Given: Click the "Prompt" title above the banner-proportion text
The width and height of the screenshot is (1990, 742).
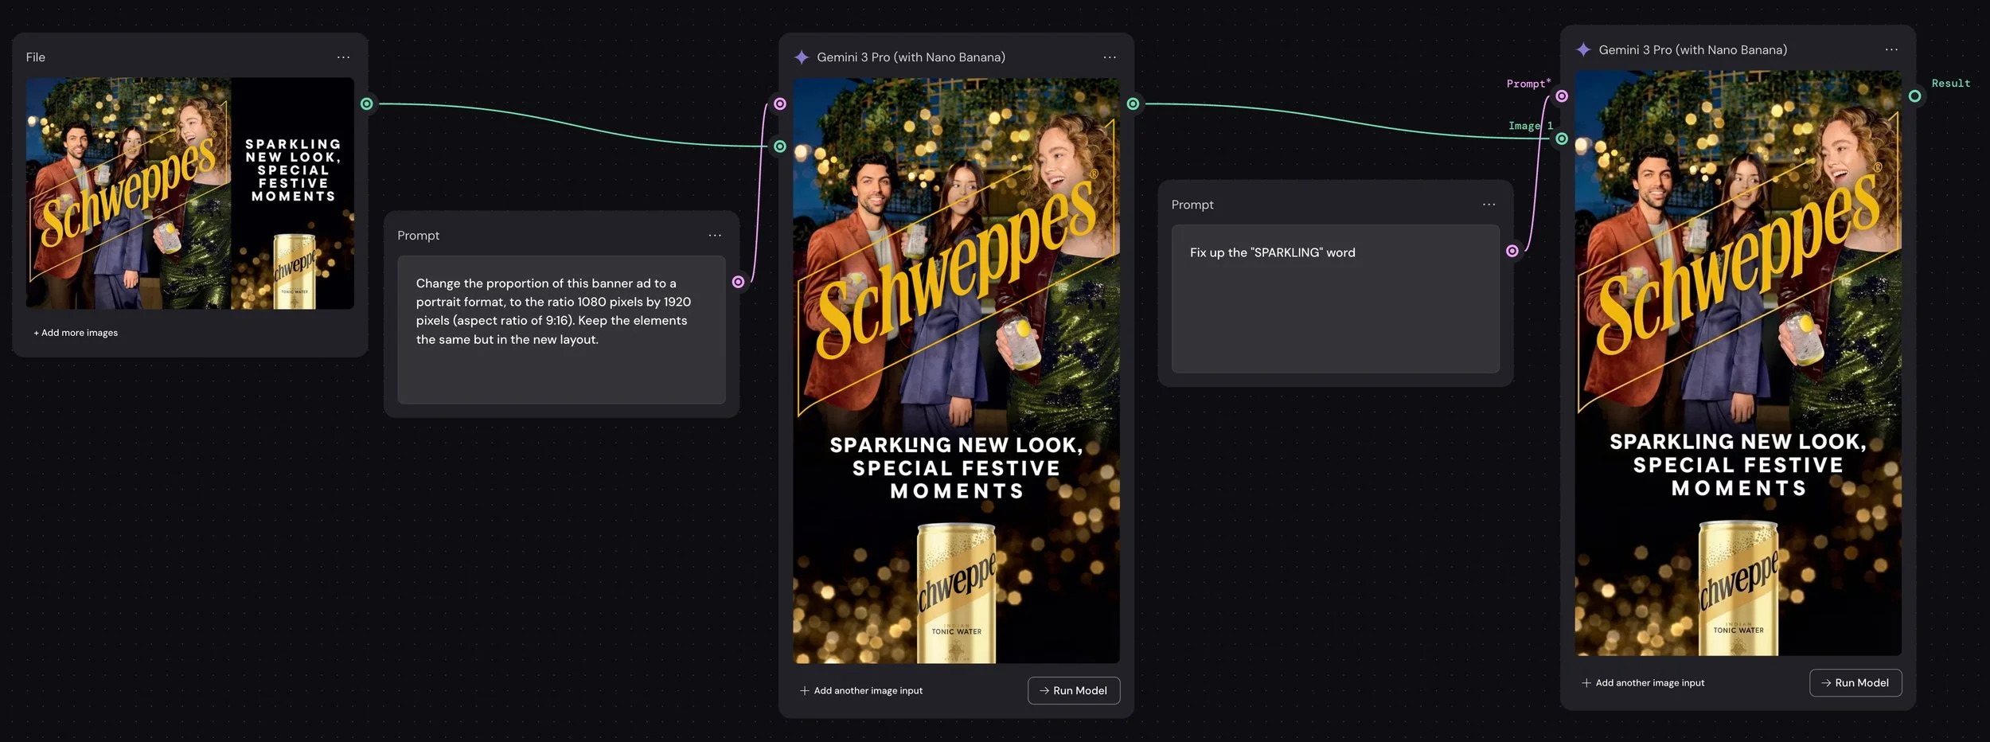Looking at the screenshot, I should coord(418,236).
